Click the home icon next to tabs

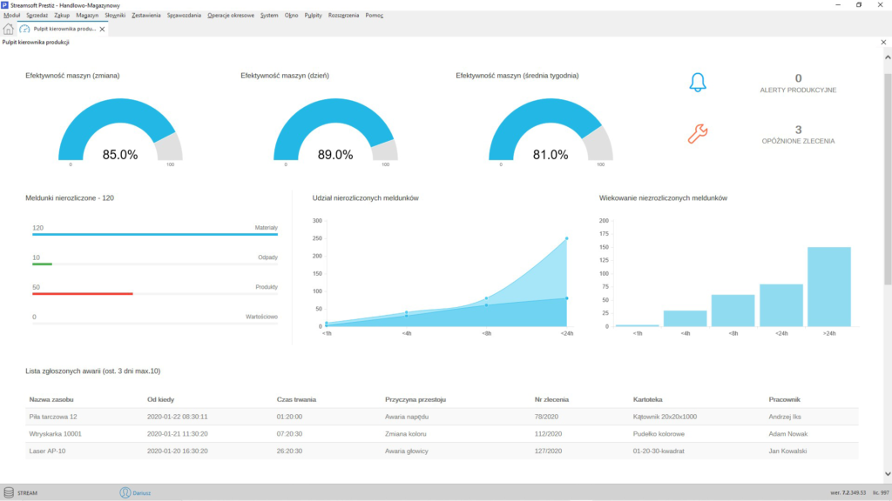(x=9, y=29)
